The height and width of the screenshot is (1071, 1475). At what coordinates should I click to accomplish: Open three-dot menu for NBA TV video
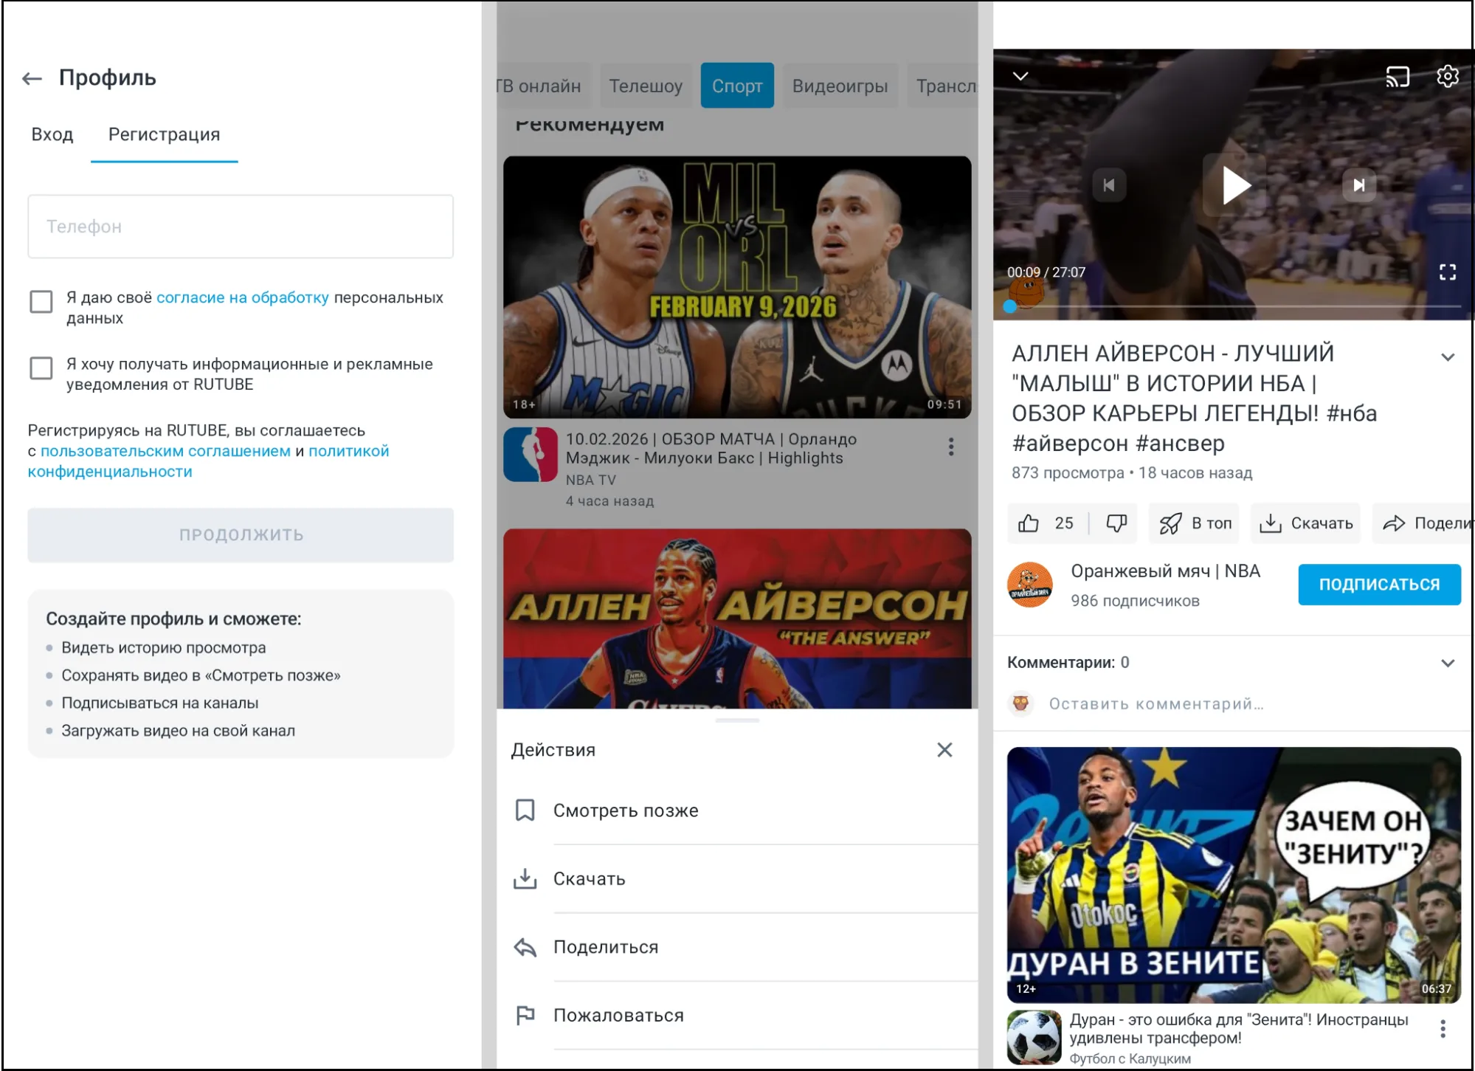tap(950, 447)
